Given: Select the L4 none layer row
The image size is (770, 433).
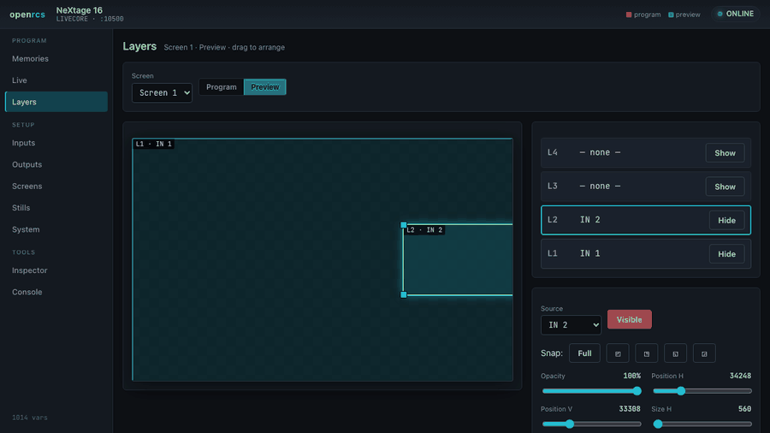Looking at the screenshot, I should tap(646, 152).
